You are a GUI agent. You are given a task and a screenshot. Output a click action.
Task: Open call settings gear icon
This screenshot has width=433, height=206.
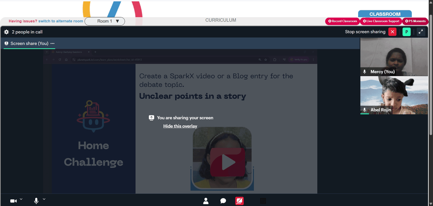pos(6,32)
